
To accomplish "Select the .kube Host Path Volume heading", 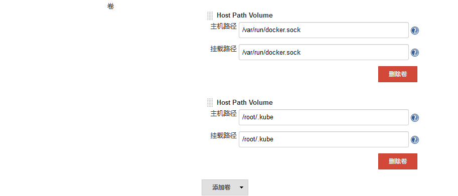I will point(244,102).
